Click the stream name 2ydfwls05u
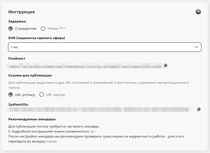 pyautogui.click(x=18, y=104)
